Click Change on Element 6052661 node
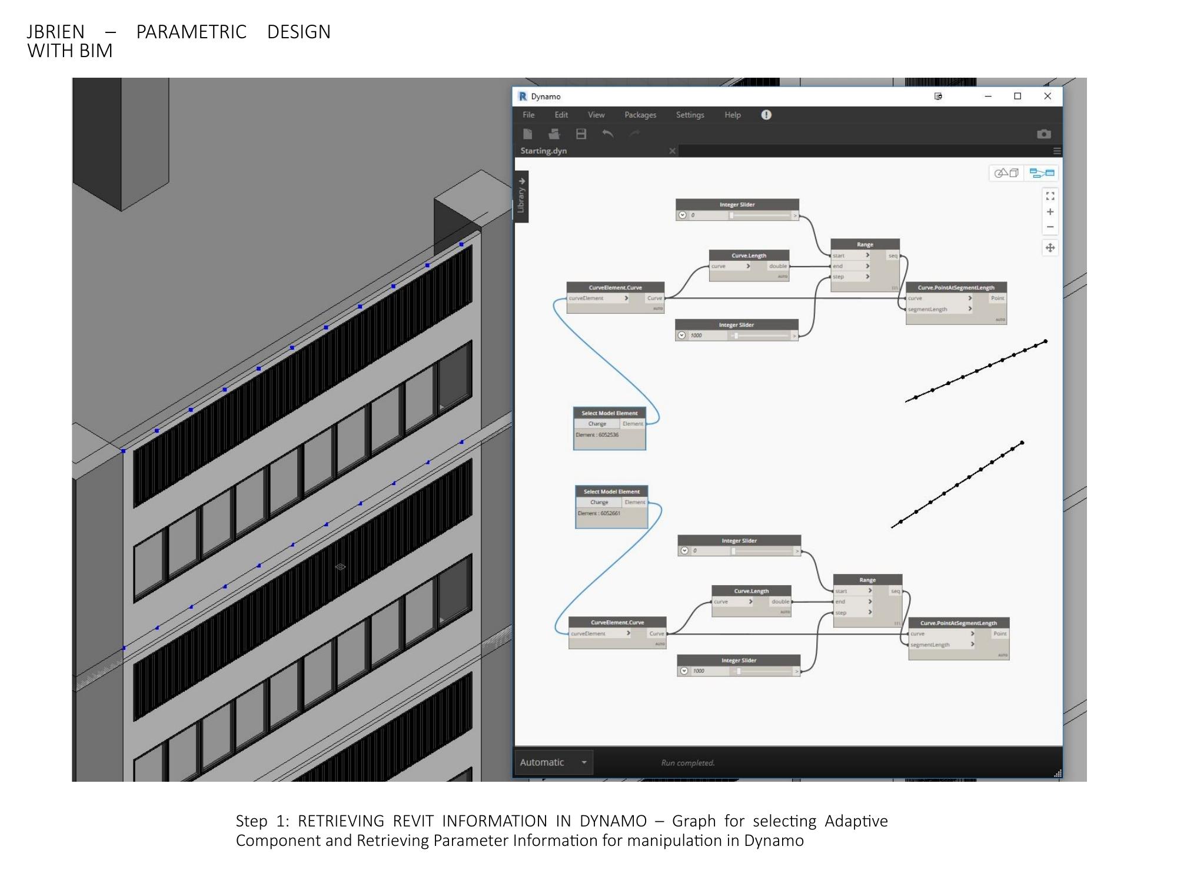1177x883 pixels. coord(599,502)
